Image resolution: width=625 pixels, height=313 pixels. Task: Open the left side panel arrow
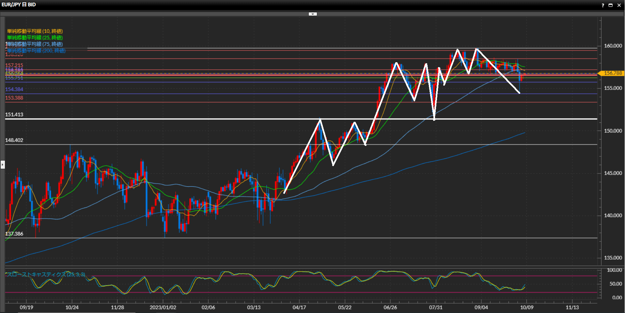point(3,164)
